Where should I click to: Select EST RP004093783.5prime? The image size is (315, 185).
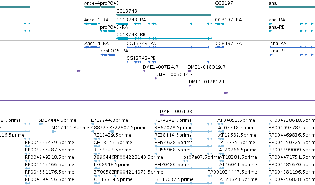[x=270, y=132]
